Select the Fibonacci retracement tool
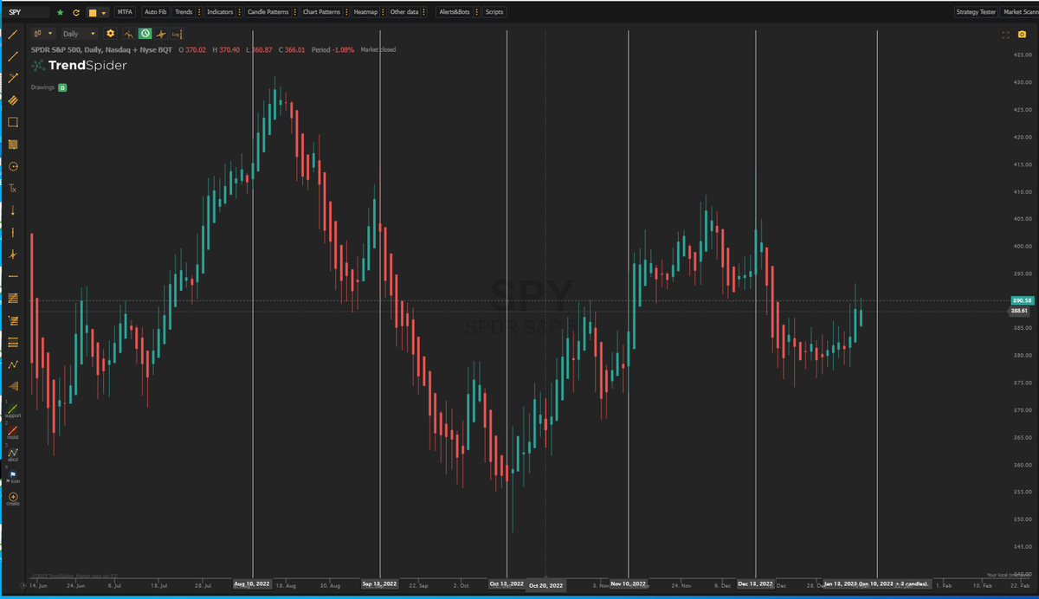The height and width of the screenshot is (599, 1039). (13, 298)
